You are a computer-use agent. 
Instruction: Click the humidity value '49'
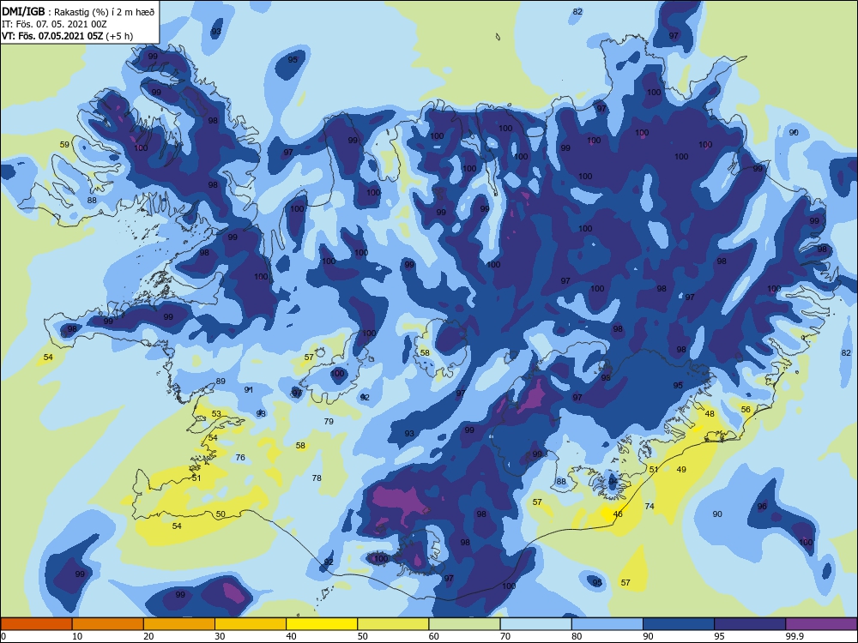681,469
